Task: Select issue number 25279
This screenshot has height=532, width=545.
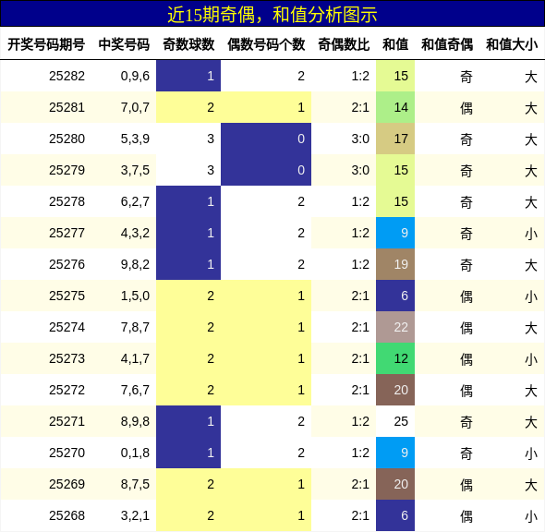Action: 67,170
